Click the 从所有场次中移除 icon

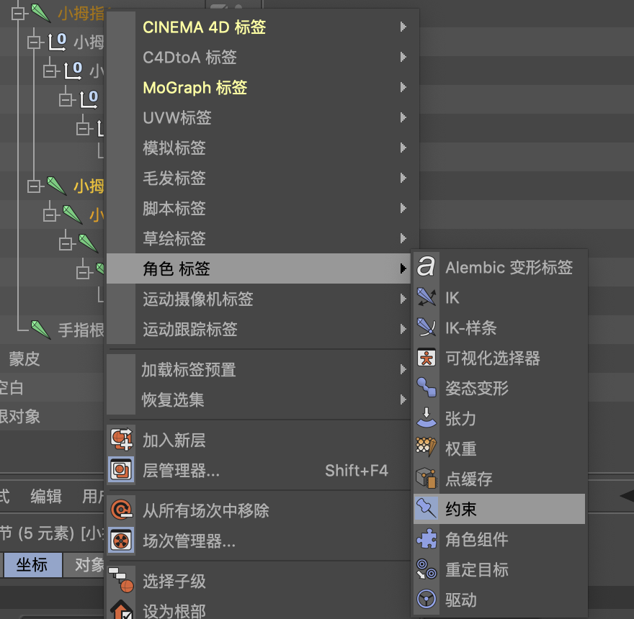pyautogui.click(x=121, y=510)
